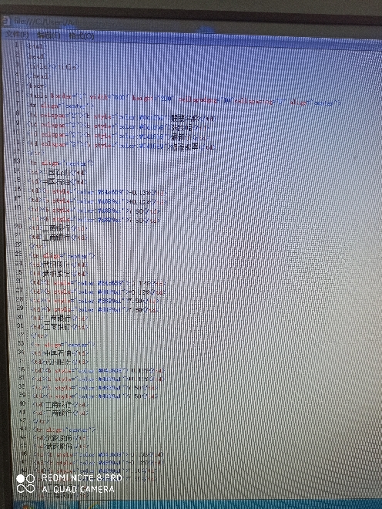Click the 武钢股份 cell on line 44

tap(59, 439)
